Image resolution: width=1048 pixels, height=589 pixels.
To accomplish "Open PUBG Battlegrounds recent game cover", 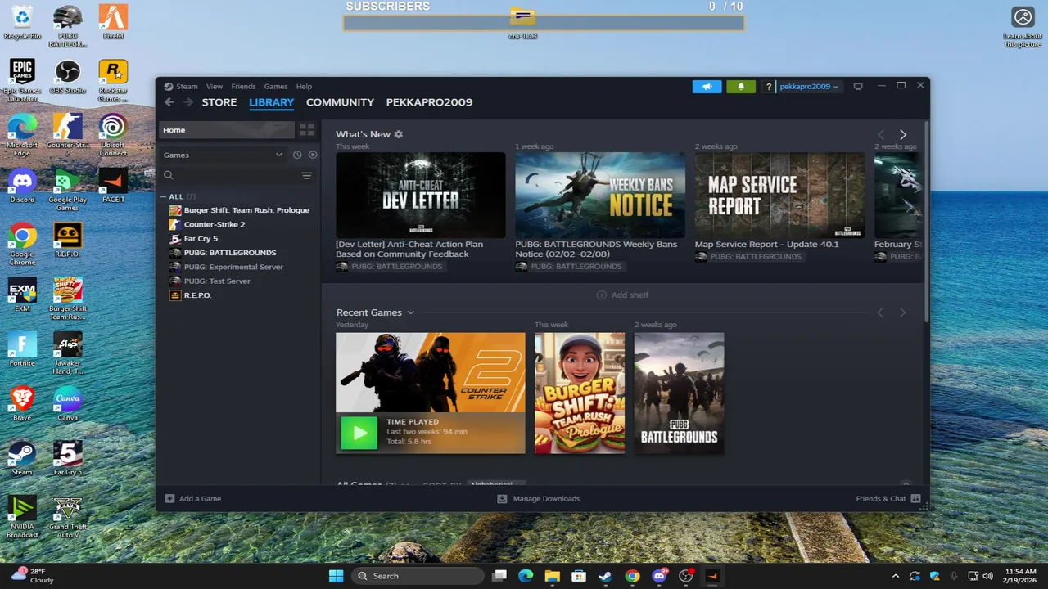I will [679, 393].
